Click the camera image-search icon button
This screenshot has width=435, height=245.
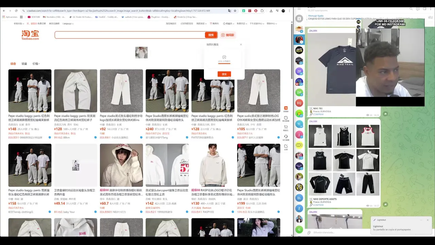coord(227,35)
